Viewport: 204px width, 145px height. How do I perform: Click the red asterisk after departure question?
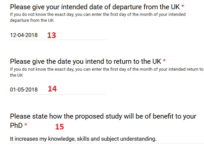point(183,6)
